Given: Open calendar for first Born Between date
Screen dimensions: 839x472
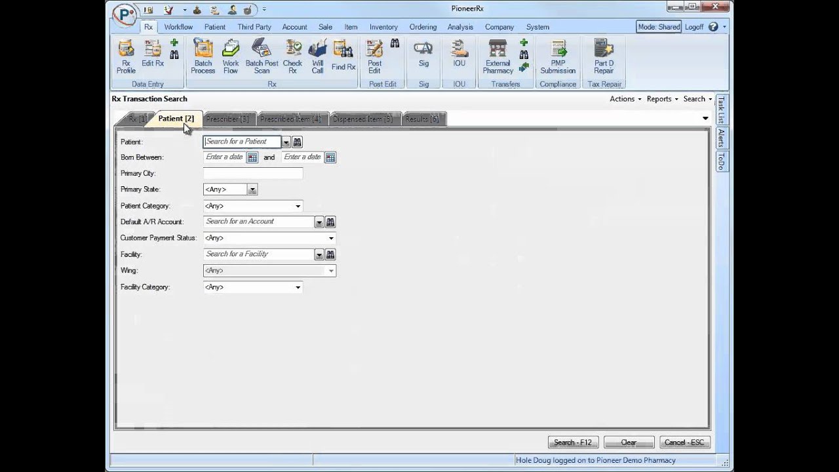Looking at the screenshot, I should pos(252,157).
